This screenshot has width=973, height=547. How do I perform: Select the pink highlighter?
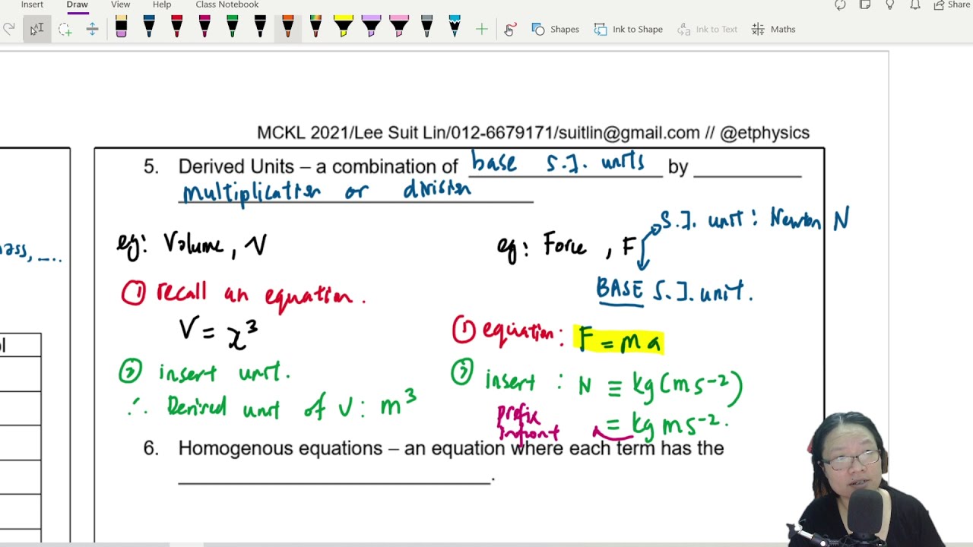pos(398,28)
